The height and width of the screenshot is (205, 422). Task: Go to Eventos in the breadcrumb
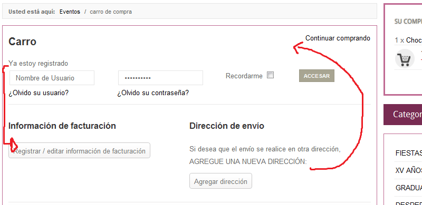(70, 12)
